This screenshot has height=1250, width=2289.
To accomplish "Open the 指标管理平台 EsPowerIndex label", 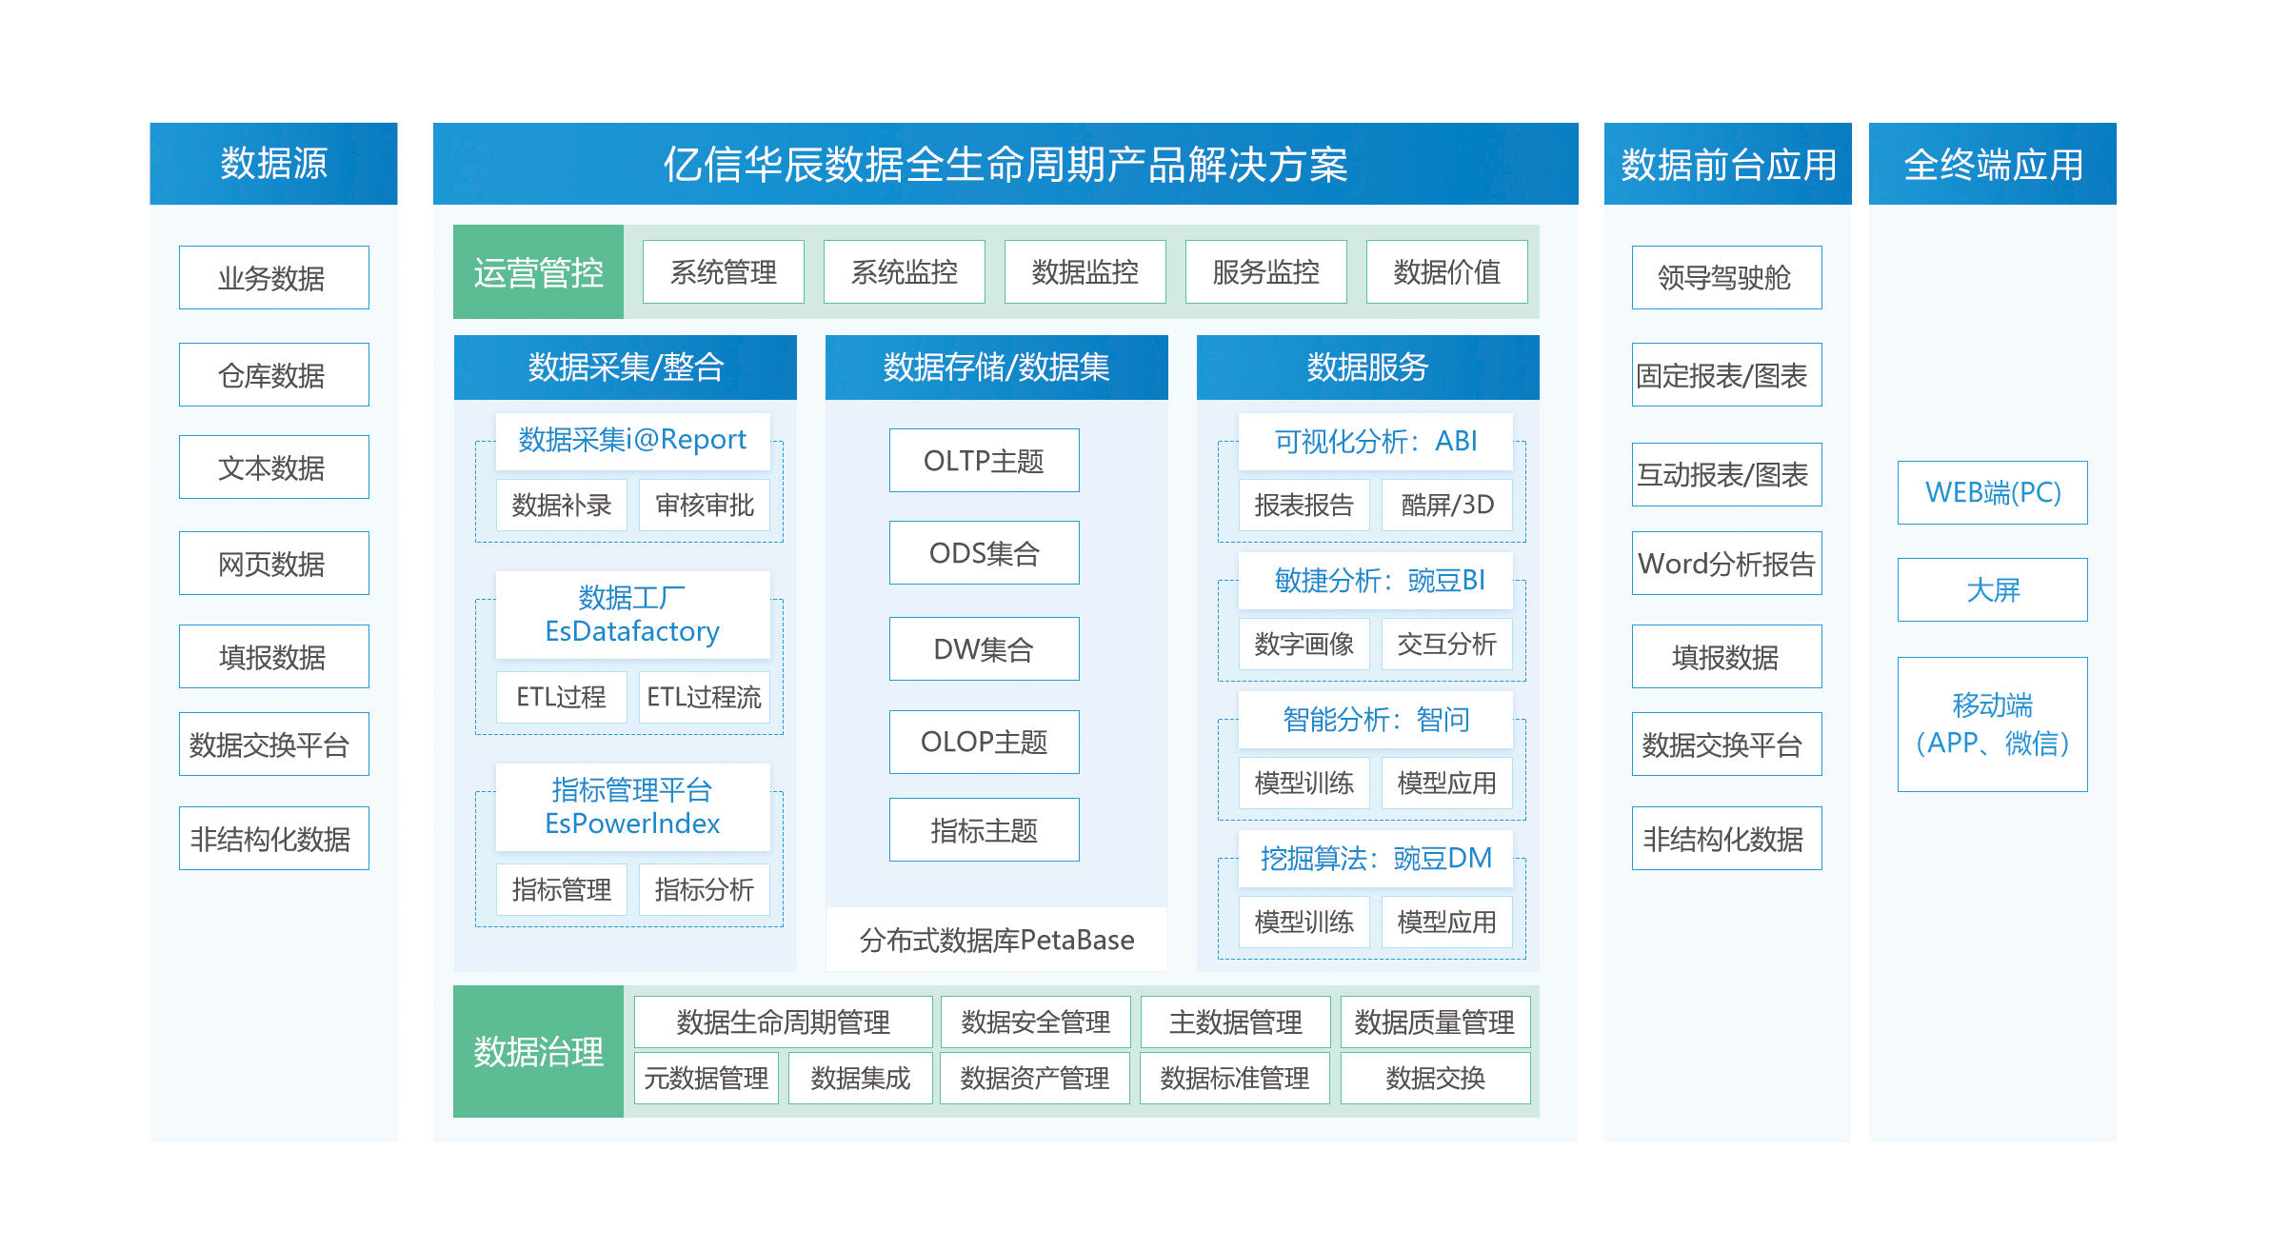I will (633, 807).
